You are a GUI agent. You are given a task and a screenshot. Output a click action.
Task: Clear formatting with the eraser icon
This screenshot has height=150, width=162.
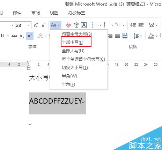coord(68,25)
